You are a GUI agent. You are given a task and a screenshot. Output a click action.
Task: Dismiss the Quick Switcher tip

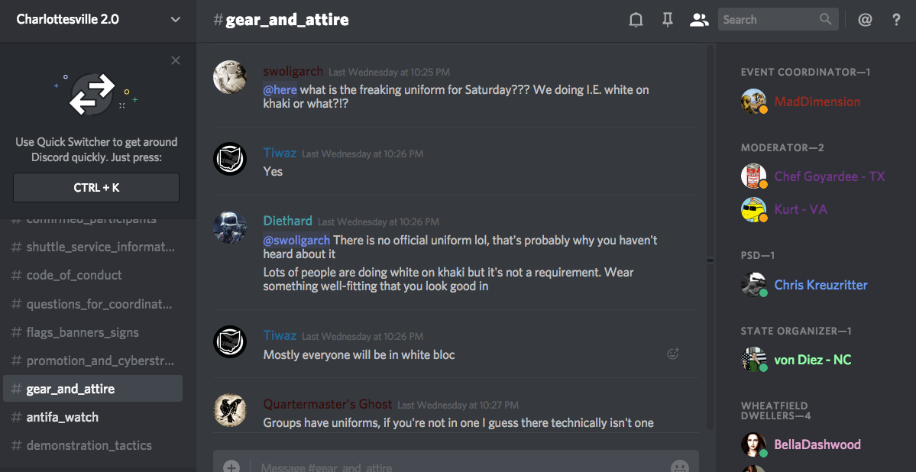click(175, 60)
